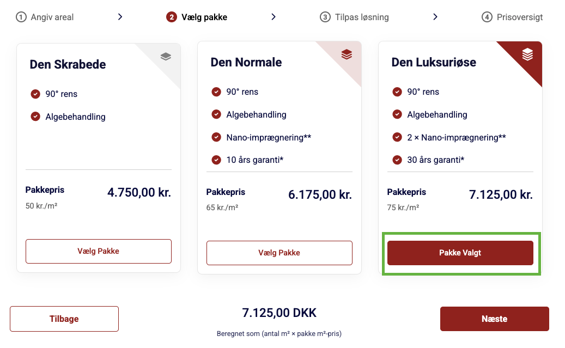Click step 1 circle icon for Angiv areal

pyautogui.click(x=21, y=17)
